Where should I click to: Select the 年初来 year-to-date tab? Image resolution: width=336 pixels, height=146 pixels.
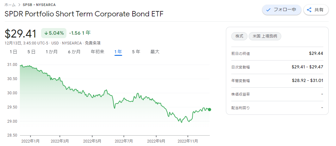click(x=97, y=52)
